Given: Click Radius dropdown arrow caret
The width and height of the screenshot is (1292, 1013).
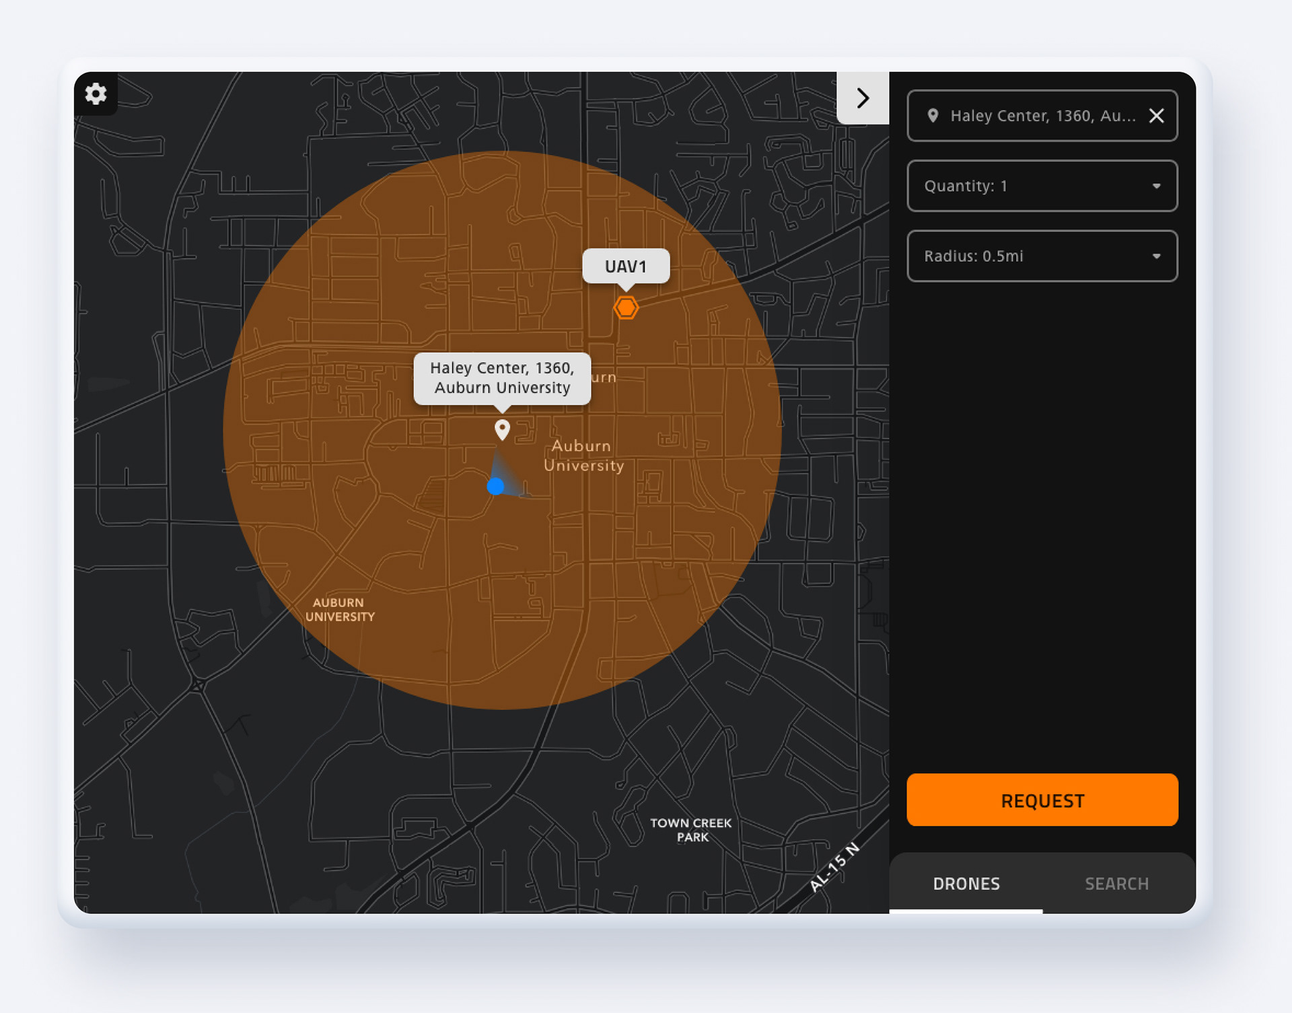Looking at the screenshot, I should pos(1156,256).
